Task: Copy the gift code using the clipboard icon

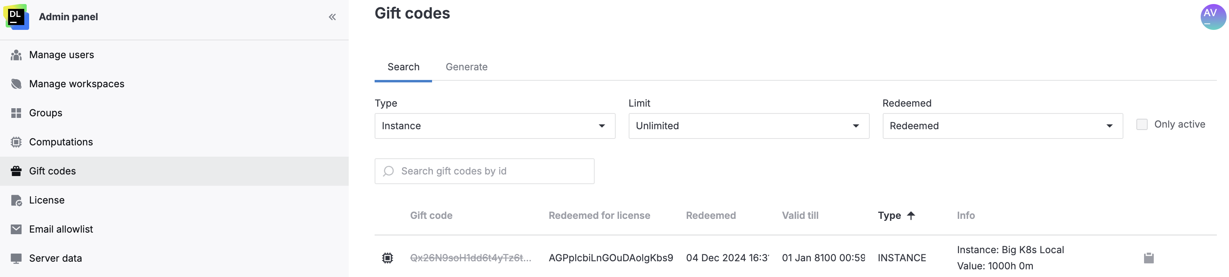Action: [x=1149, y=258]
